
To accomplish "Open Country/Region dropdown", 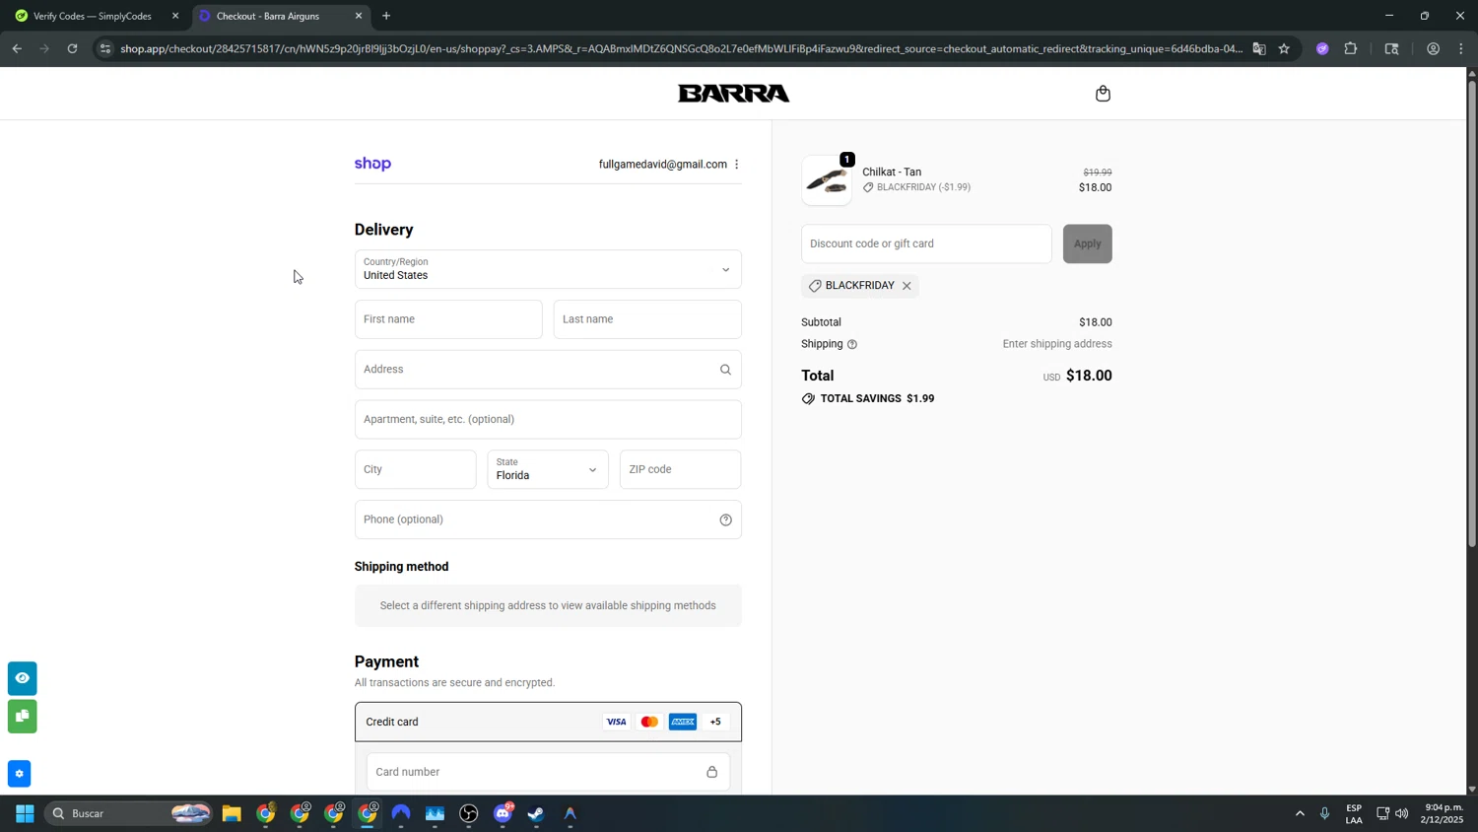I will pyautogui.click(x=548, y=269).
